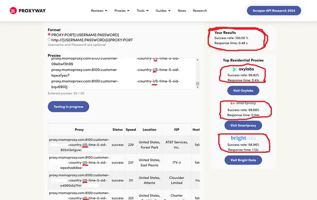The image size is (317, 200).
Task: Expand the Tools menu
Action: [x=143, y=11]
